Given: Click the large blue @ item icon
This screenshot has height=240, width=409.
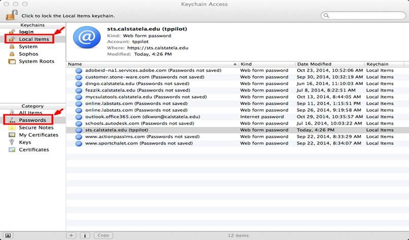Looking at the screenshot, I should point(87,38).
